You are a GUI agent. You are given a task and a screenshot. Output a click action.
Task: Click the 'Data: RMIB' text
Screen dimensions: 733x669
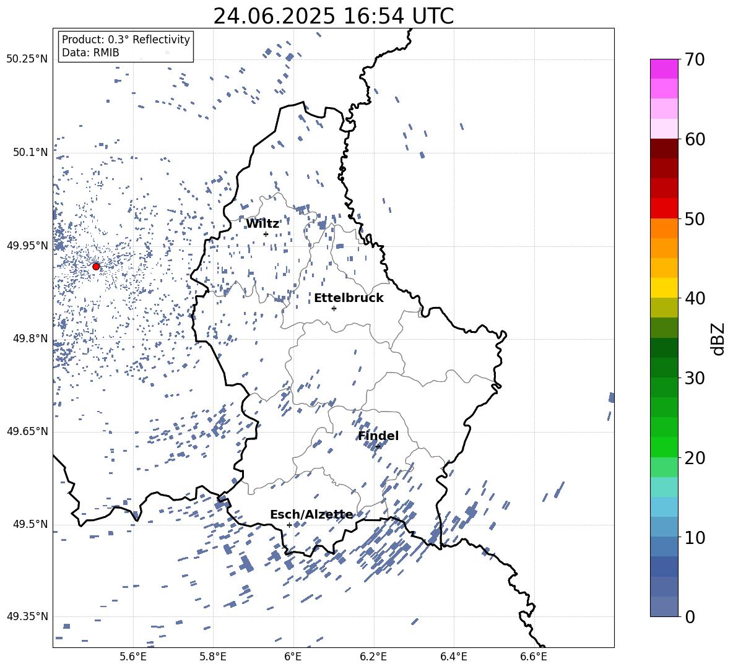(x=90, y=53)
